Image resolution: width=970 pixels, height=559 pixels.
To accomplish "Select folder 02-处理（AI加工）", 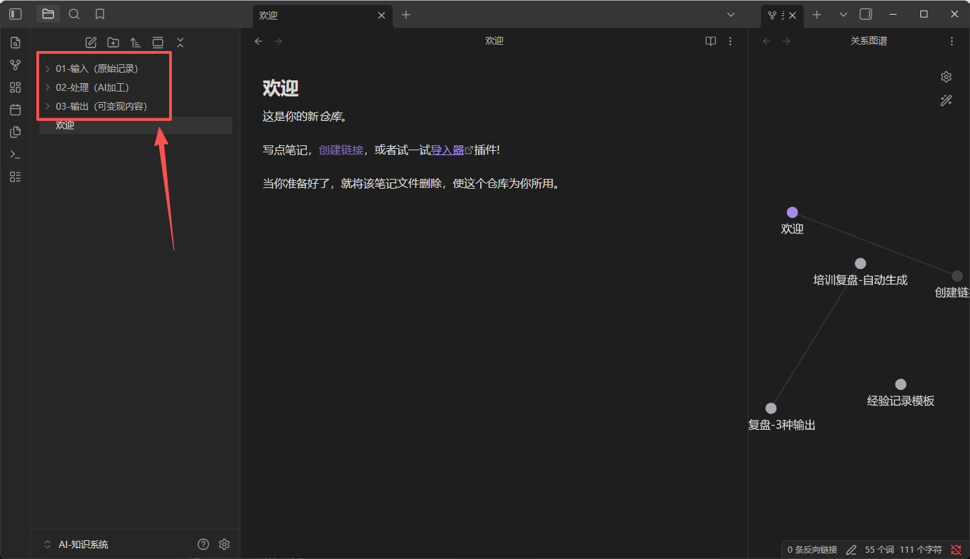I will [136, 87].
